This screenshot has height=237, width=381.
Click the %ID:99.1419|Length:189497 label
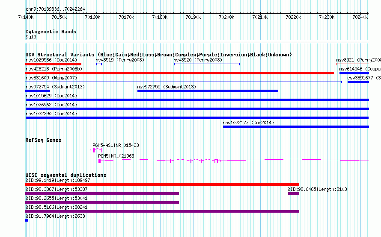[x=58, y=180]
